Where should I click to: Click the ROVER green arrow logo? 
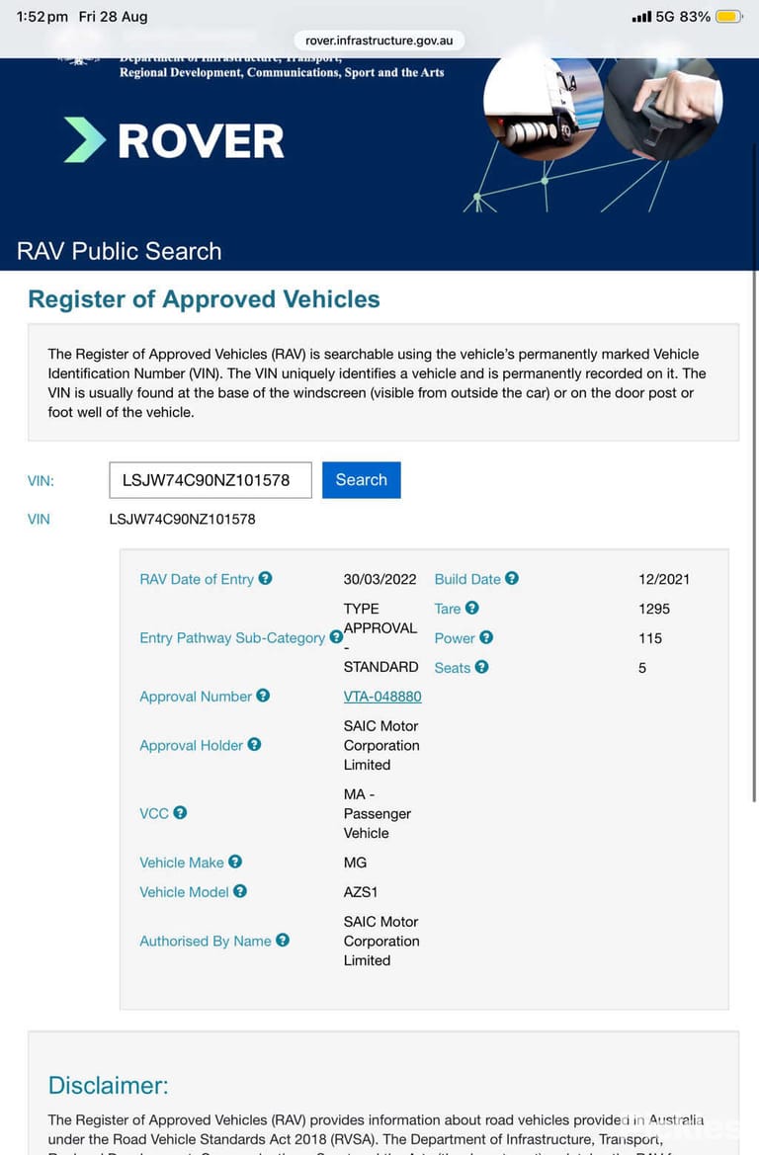tap(85, 139)
